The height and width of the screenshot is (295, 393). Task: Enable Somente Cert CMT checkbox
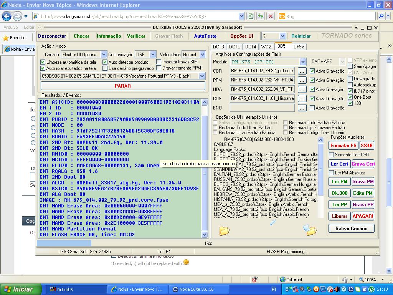pos(331,155)
